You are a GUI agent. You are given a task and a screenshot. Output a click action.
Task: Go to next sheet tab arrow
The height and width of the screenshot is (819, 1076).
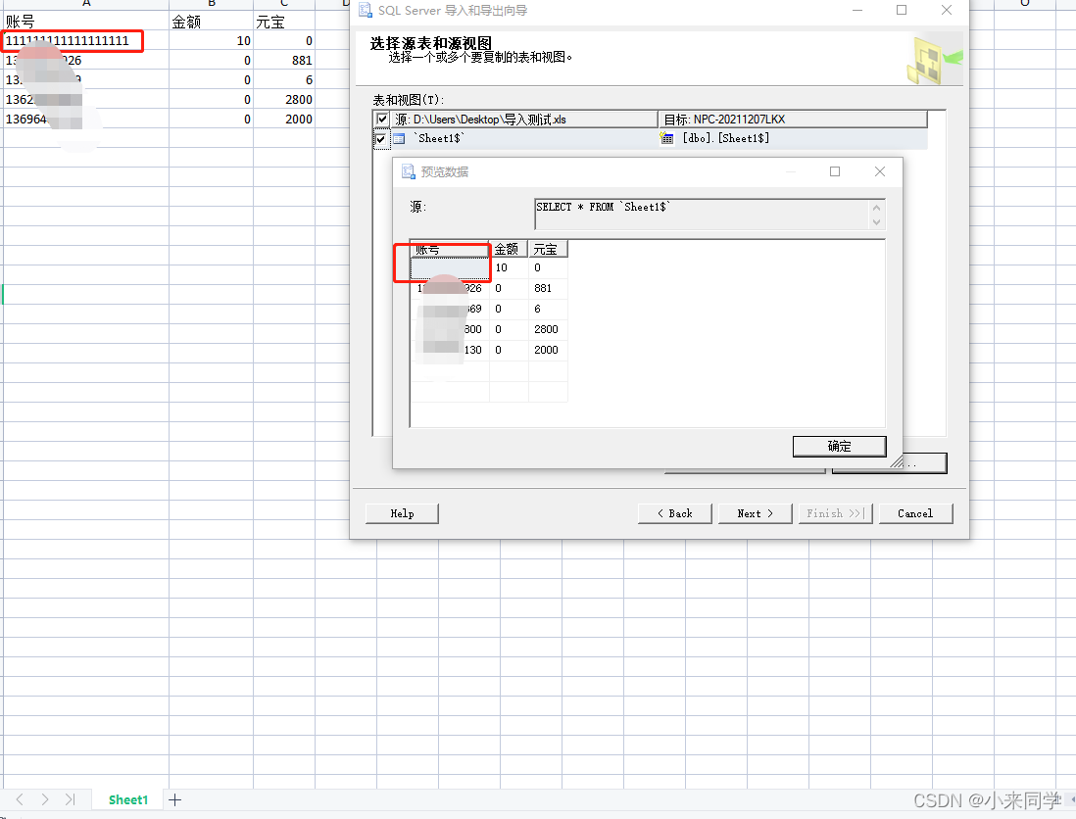45,799
